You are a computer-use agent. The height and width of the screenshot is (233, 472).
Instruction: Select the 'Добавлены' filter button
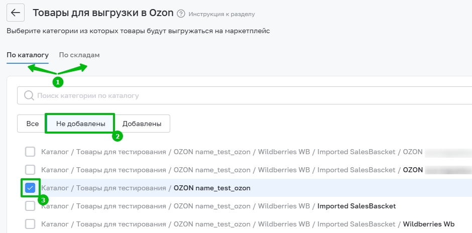[142, 124]
